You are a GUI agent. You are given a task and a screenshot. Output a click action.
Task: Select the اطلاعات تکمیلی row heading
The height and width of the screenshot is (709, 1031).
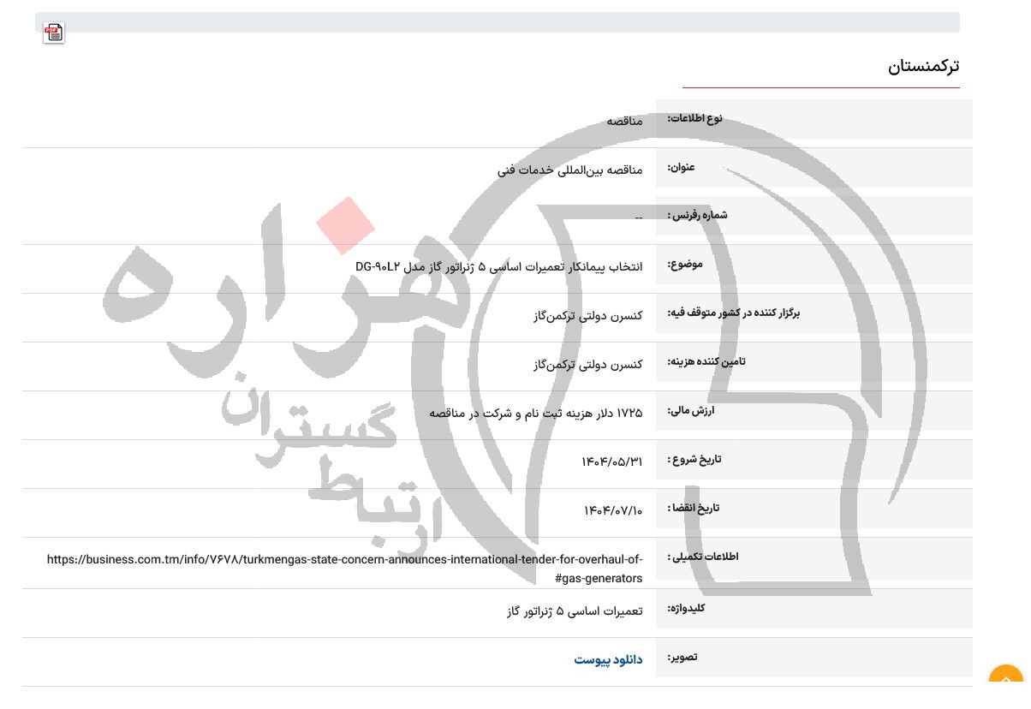(x=702, y=557)
